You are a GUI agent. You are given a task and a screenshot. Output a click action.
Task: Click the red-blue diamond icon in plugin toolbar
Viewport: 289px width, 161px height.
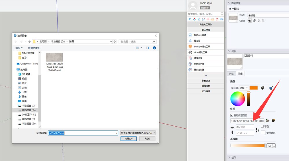(x=194, y=19)
